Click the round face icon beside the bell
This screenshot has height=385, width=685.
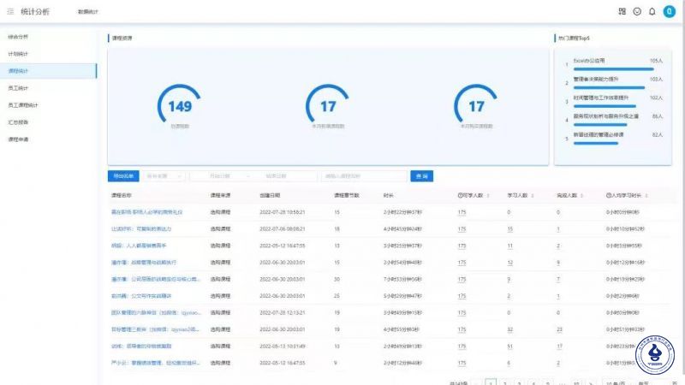(x=637, y=12)
